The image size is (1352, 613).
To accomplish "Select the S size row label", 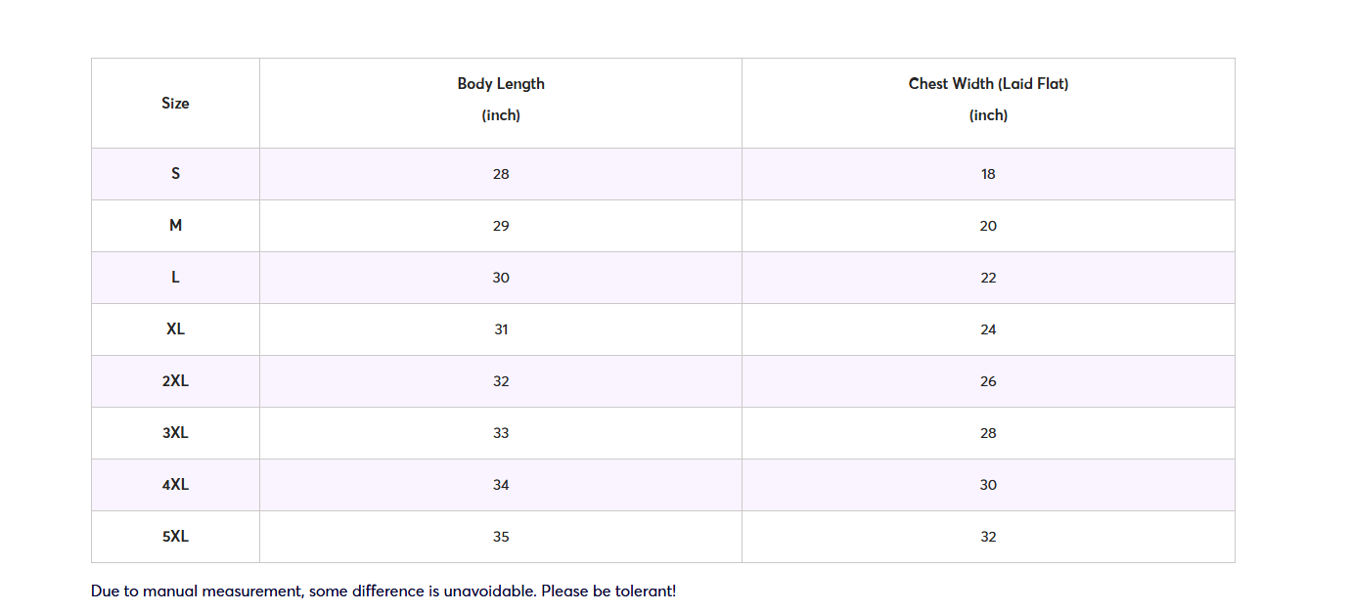I will [x=175, y=174].
